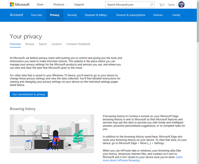Click the Browsing history illustration
The height and width of the screenshot is (164, 199).
(52, 134)
